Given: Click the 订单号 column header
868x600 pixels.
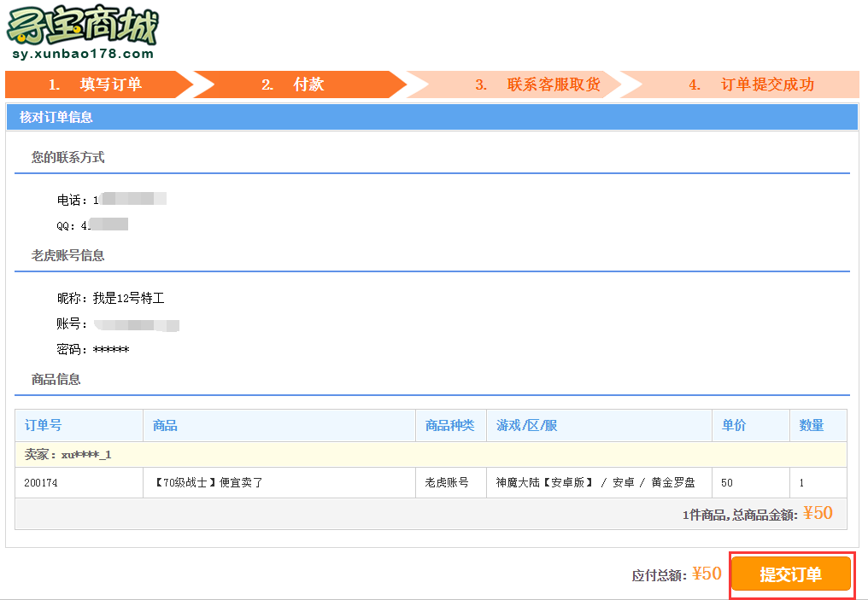Looking at the screenshot, I should pos(43,425).
